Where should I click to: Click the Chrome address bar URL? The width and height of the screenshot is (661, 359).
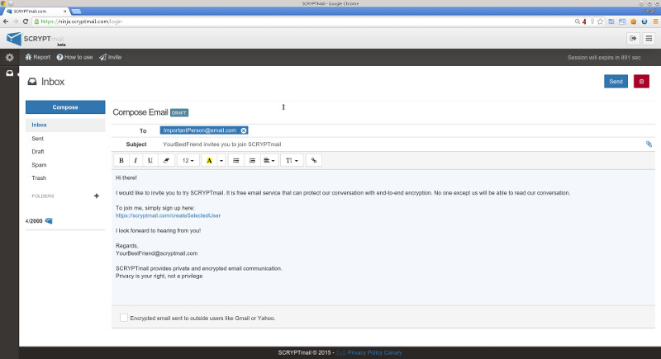click(81, 21)
